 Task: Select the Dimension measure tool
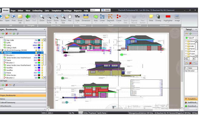[86, 18]
